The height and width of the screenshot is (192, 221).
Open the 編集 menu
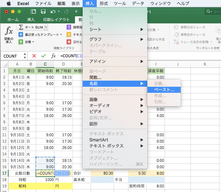(61, 4)
